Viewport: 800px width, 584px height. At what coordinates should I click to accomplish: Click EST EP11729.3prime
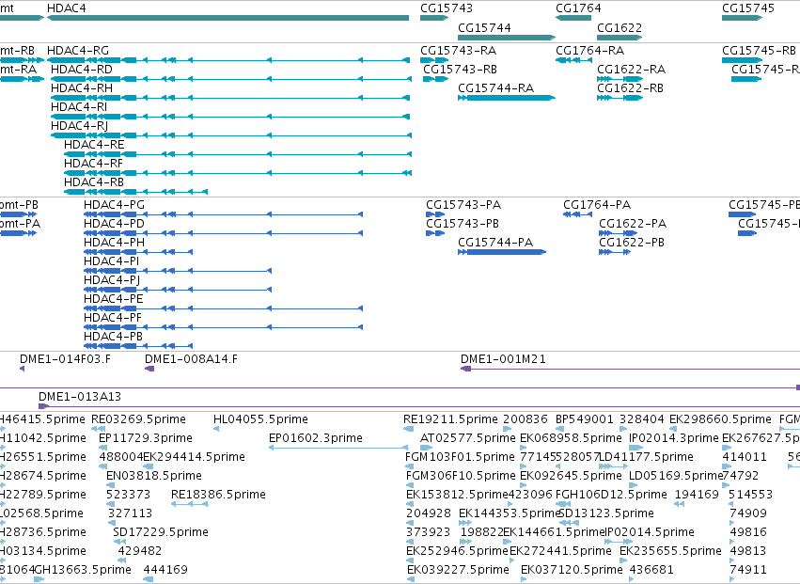(x=102, y=448)
